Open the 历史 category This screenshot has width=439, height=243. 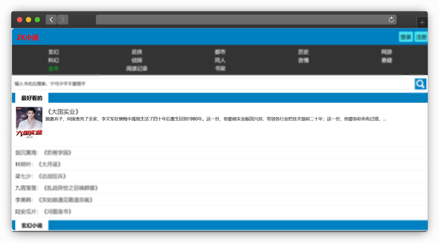coord(303,52)
